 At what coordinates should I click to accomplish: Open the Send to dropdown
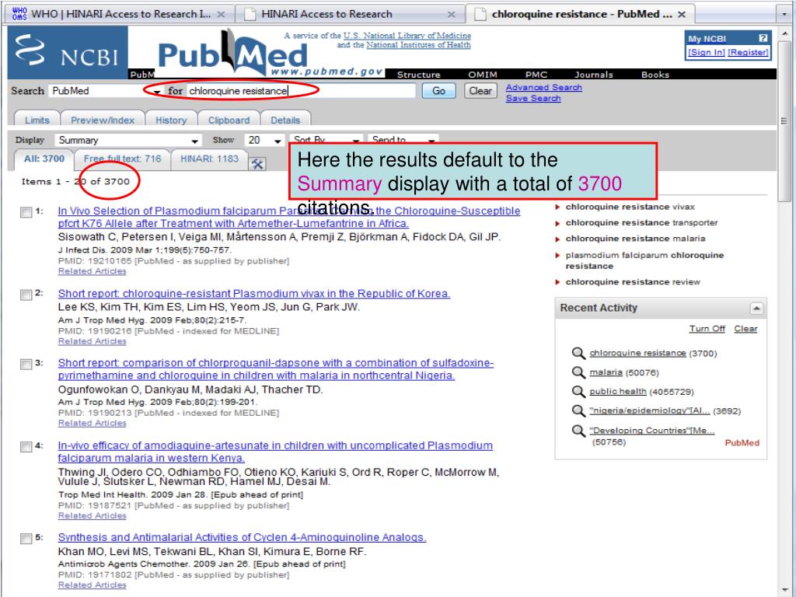click(x=403, y=139)
